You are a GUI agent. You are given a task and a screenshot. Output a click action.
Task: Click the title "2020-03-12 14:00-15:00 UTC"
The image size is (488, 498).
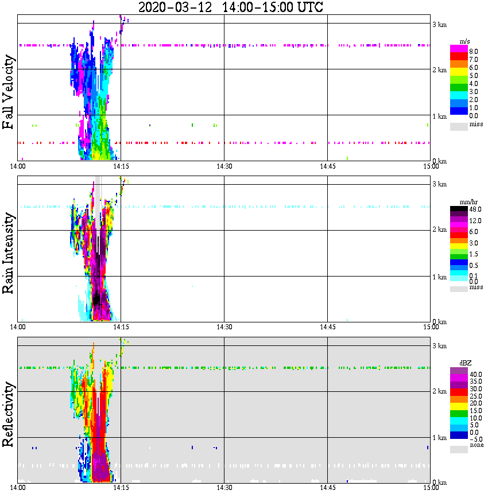tap(230, 7)
